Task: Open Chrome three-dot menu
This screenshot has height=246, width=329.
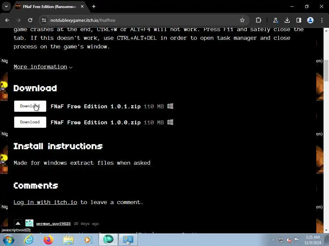Action: pyautogui.click(x=322, y=20)
